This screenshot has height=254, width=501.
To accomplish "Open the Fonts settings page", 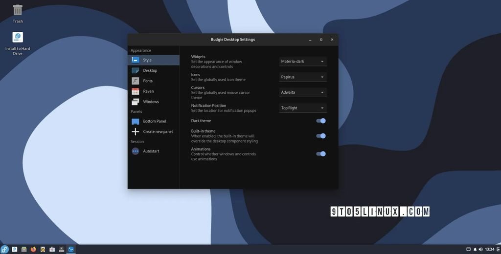I will click(153, 81).
